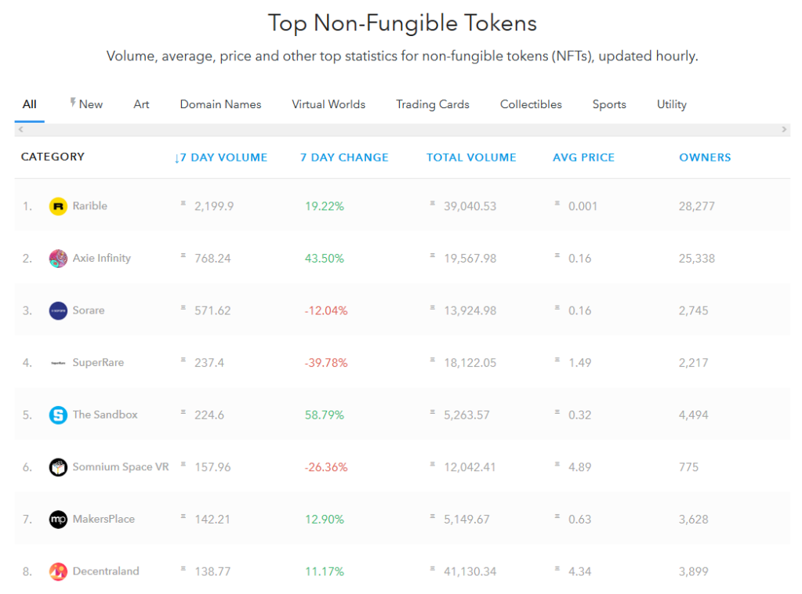Toggle sort direction on 7 Day Volume
Image resolution: width=802 pixels, height=594 pixels.
point(221,157)
